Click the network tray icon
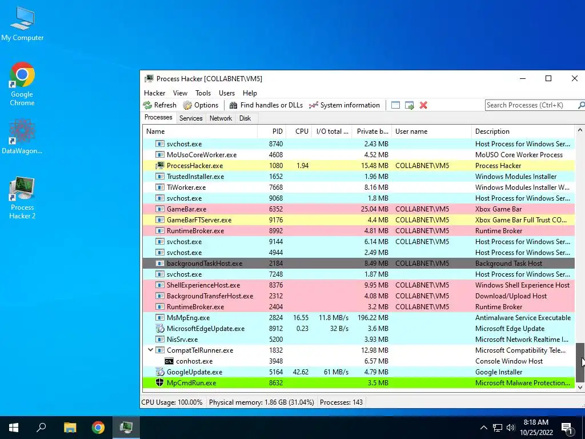This screenshot has height=439, width=585. pos(498,428)
